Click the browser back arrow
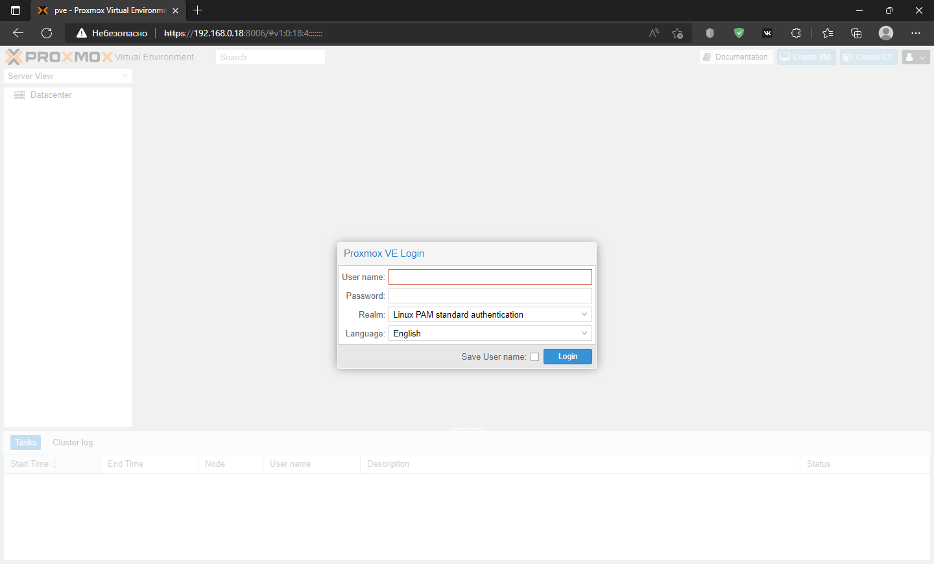This screenshot has width=934, height=564. (x=18, y=33)
